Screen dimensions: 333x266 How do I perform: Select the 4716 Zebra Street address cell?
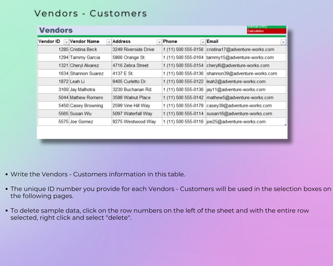[137, 65]
